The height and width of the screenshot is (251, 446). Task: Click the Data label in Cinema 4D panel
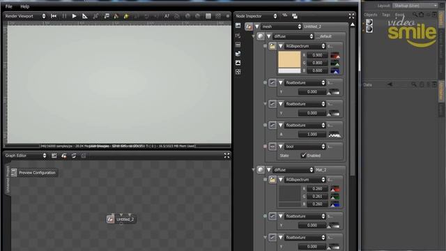pyautogui.click(x=367, y=85)
